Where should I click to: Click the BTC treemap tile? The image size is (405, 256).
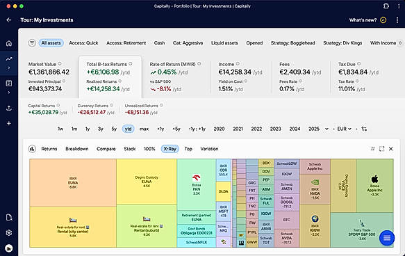tap(287, 220)
